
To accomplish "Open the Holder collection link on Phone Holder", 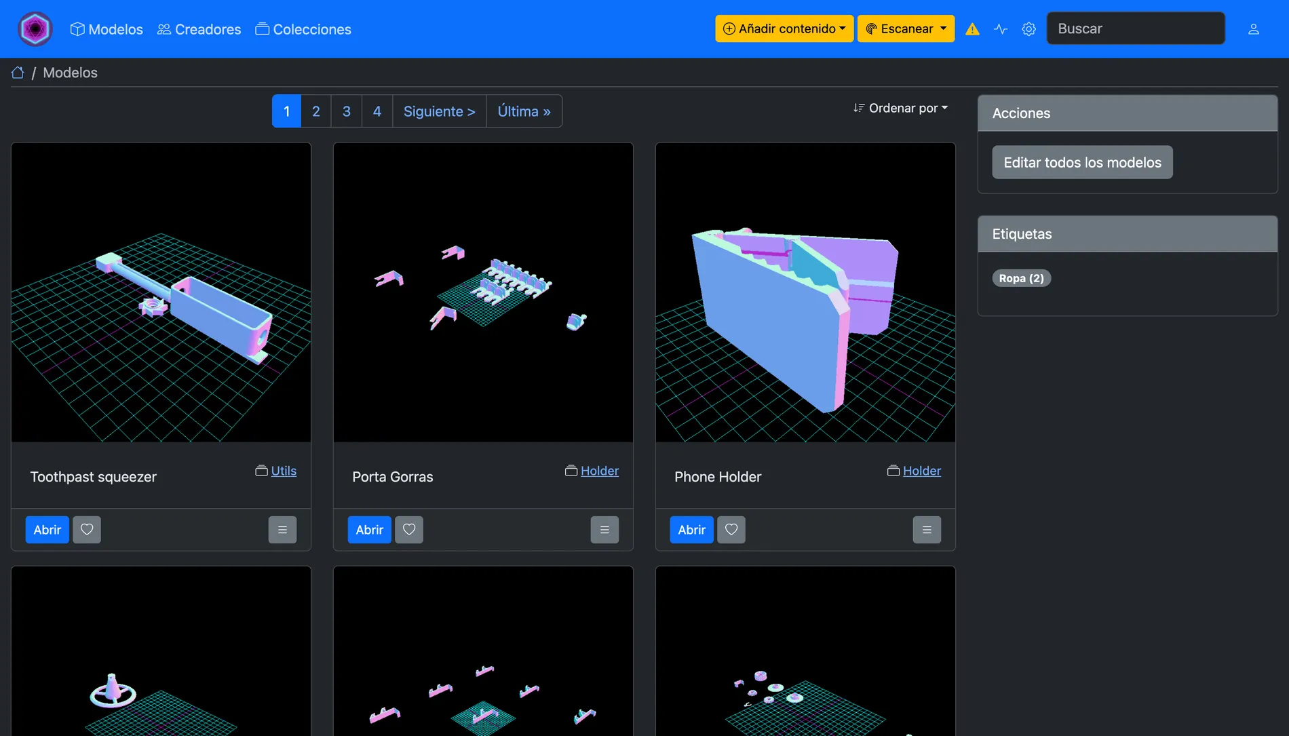I will pyautogui.click(x=922, y=471).
